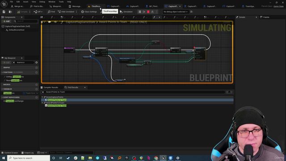Close the My Blueprint panel tab
The height and width of the screenshot is (161, 286).
22,58
